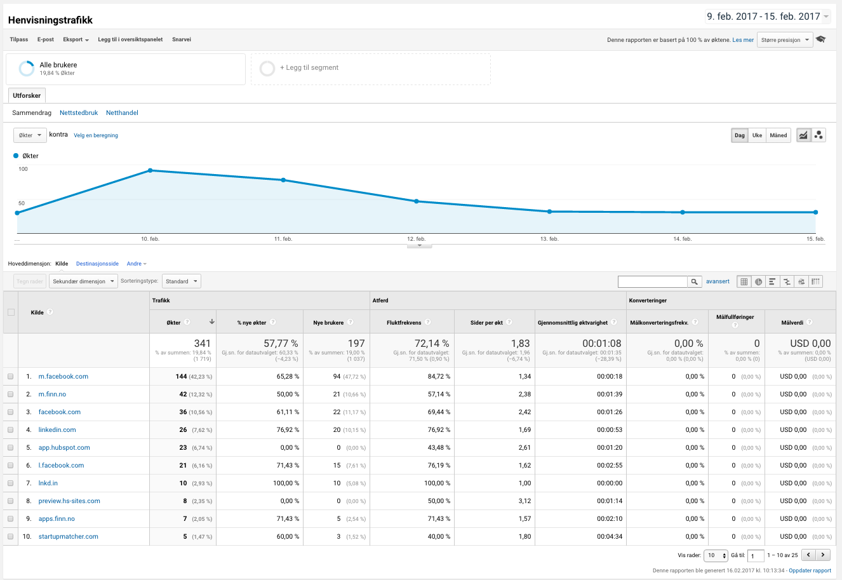Viewport: 842px width, 580px height.
Task: Switch to pie chart percentage view
Action: tap(758, 281)
